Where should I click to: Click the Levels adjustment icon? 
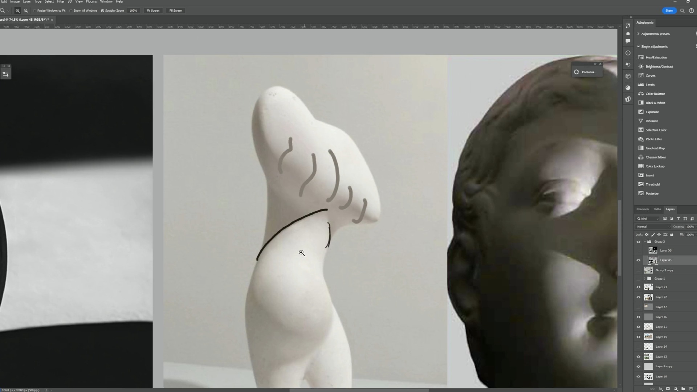[641, 85]
